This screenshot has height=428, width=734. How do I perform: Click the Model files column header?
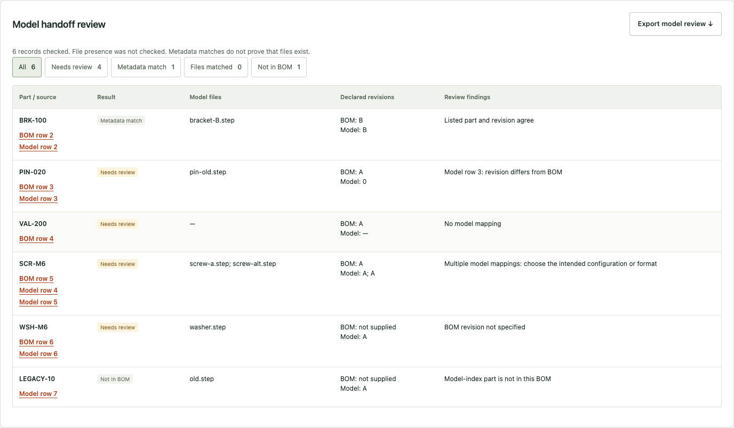[x=205, y=97]
